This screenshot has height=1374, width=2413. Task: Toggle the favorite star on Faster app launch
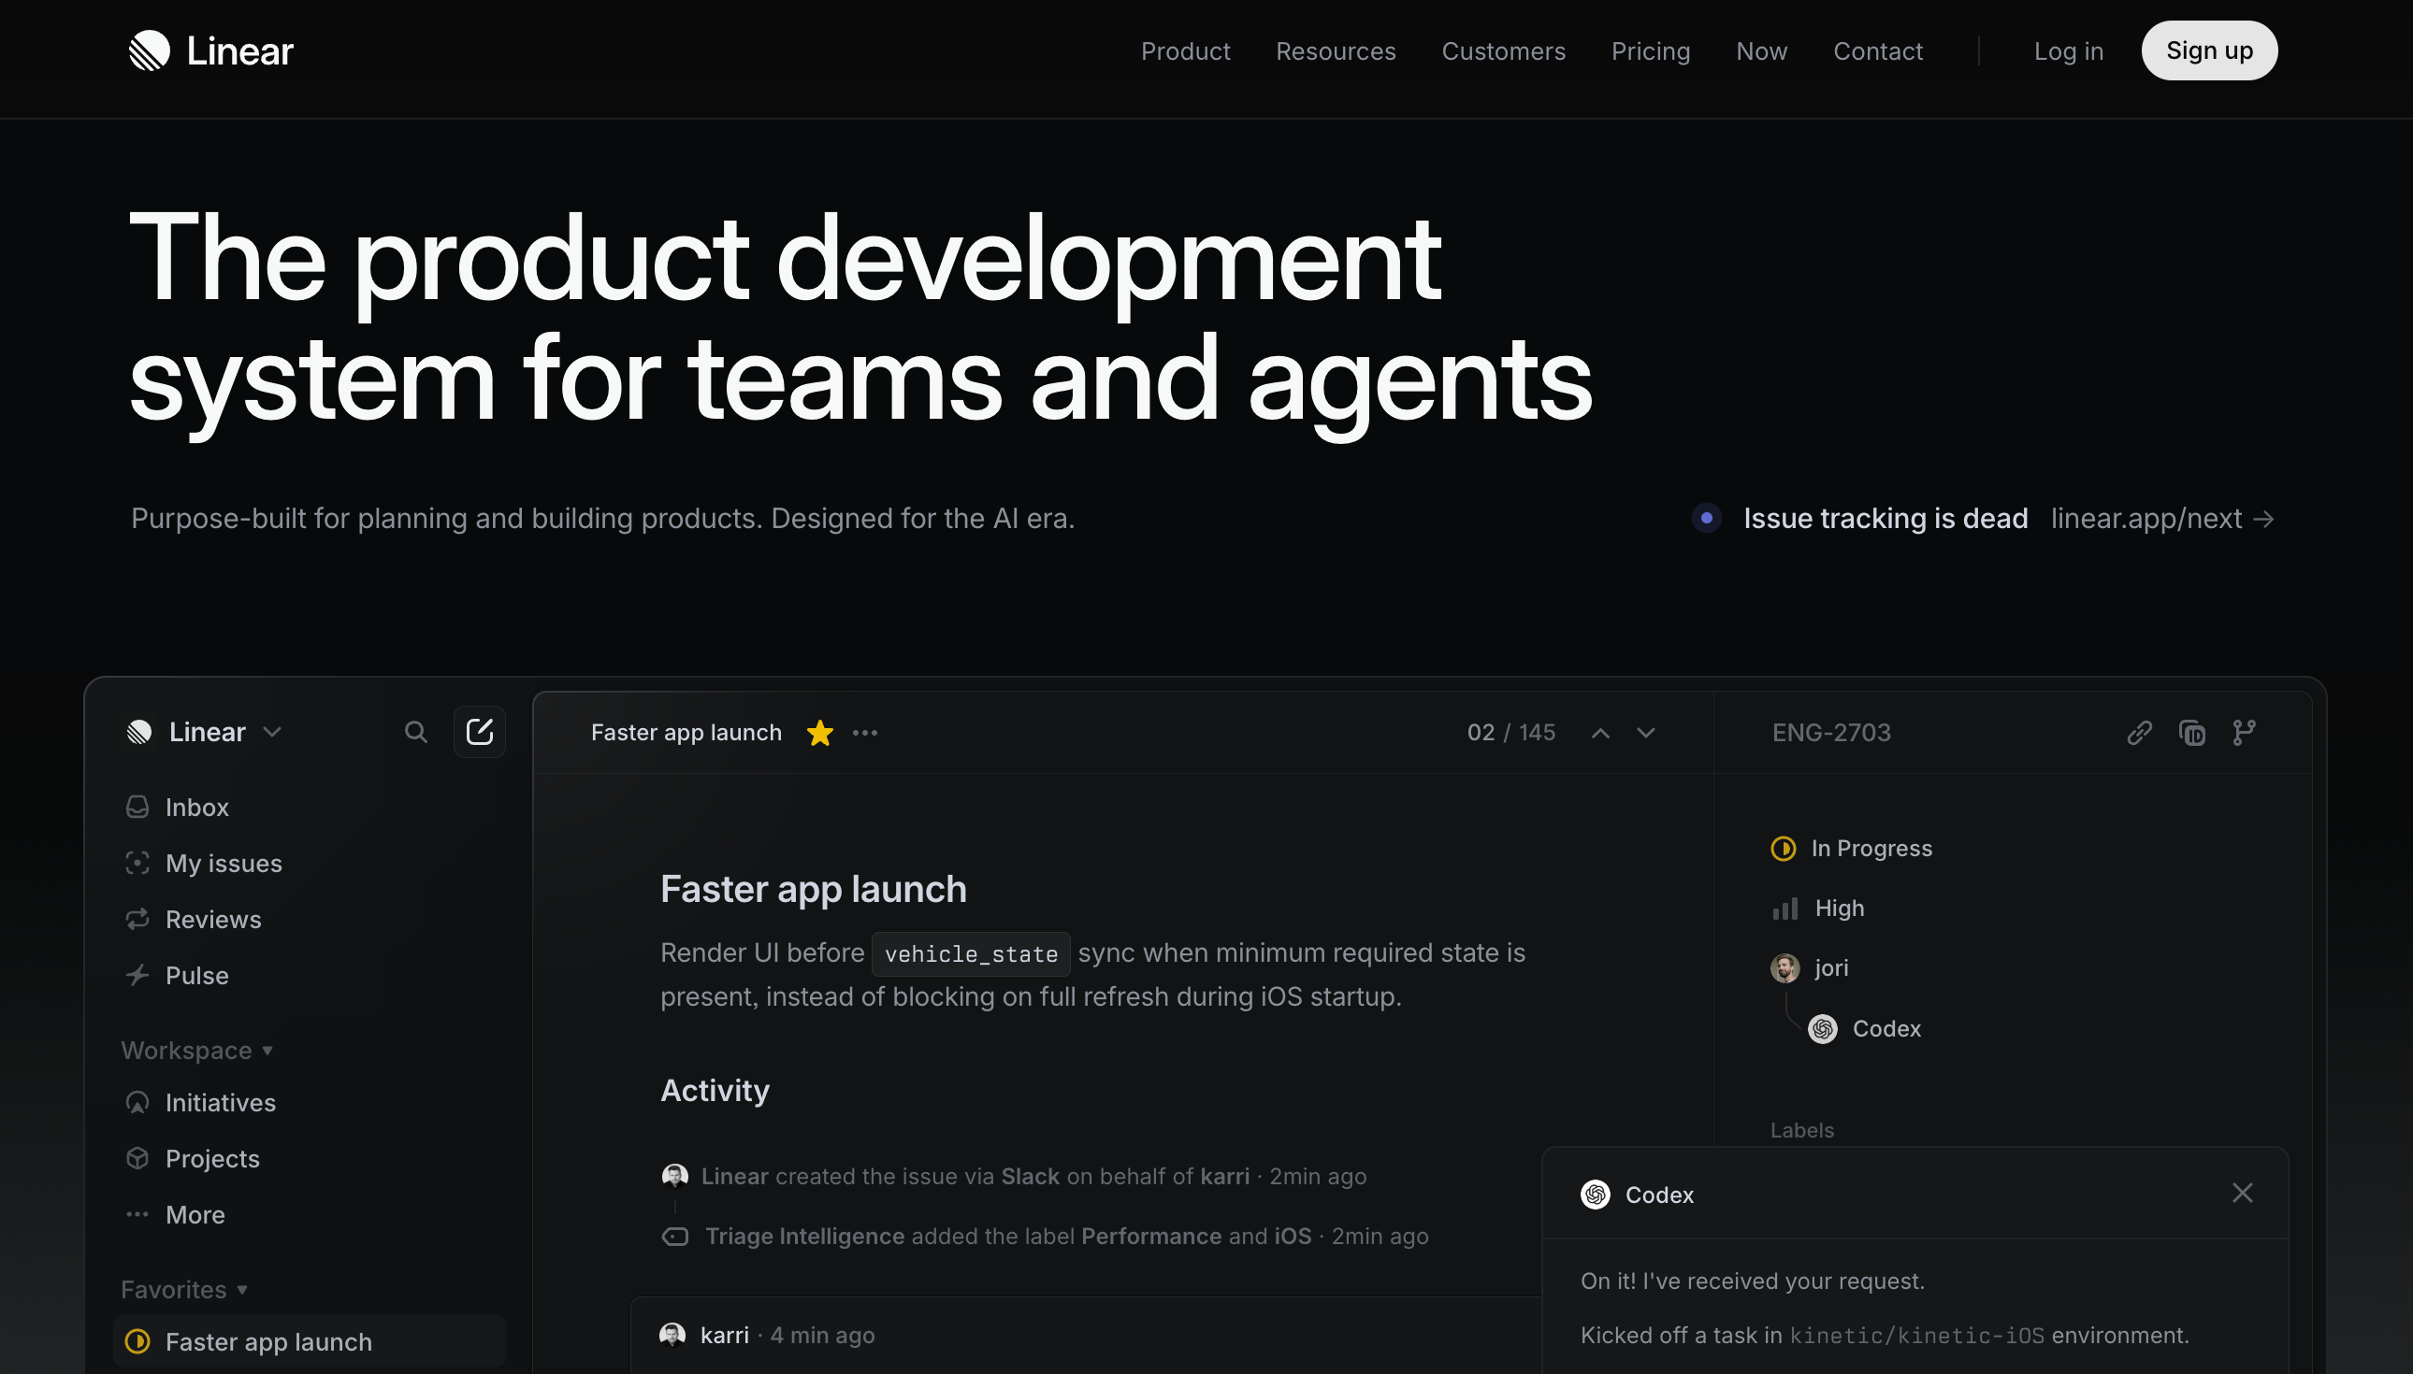[819, 732]
